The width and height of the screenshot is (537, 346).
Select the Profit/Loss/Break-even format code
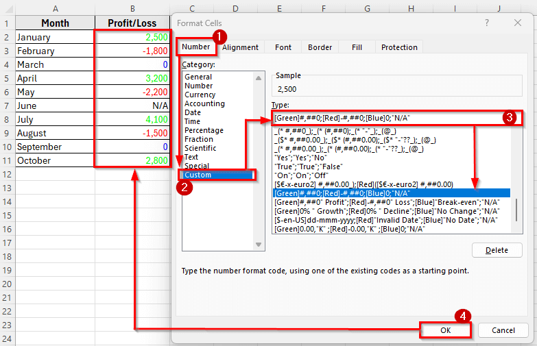point(385,201)
